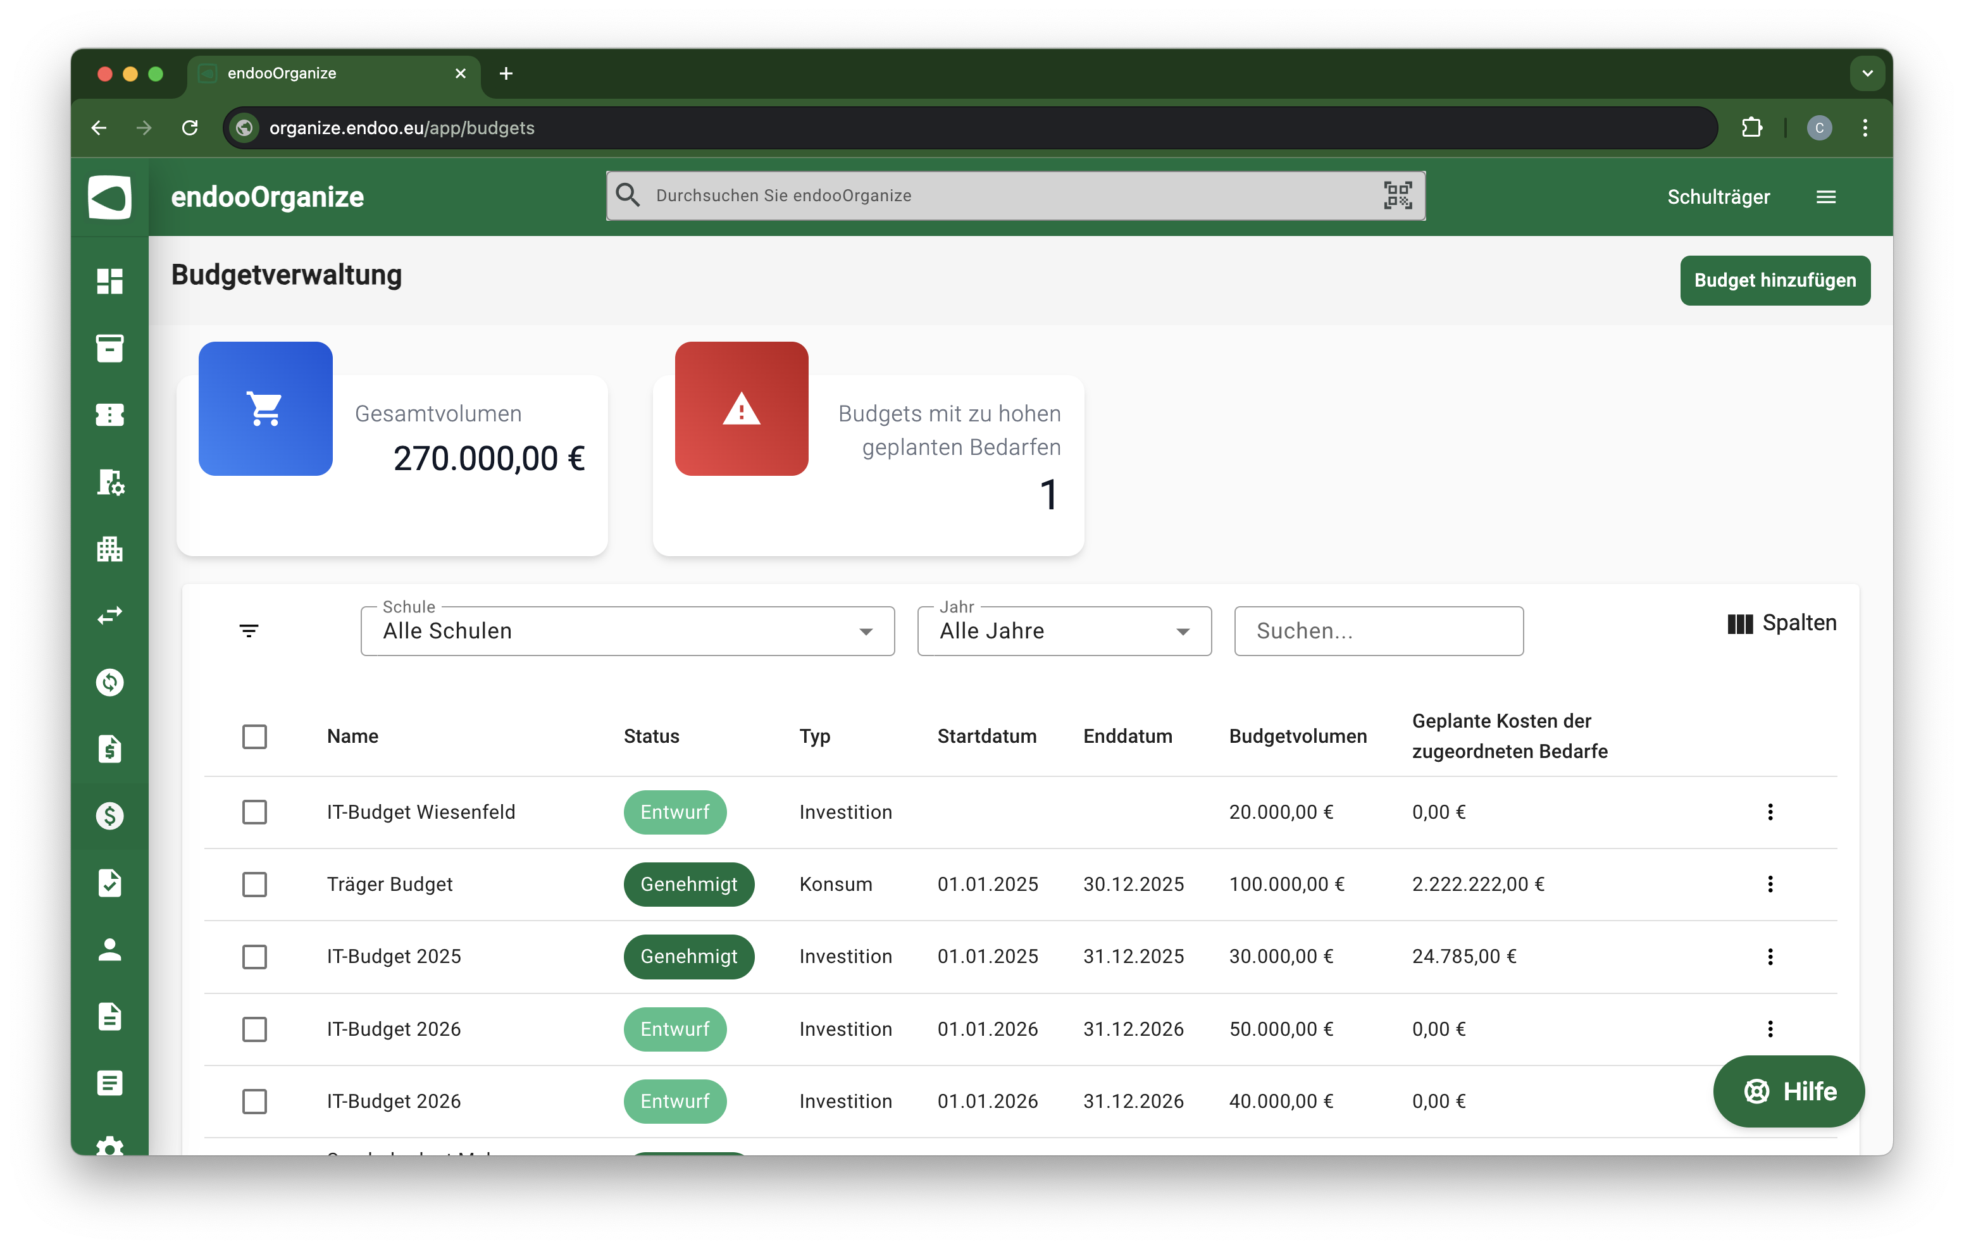Click the user person sidebar icon
The width and height of the screenshot is (1964, 1249).
coord(109,950)
